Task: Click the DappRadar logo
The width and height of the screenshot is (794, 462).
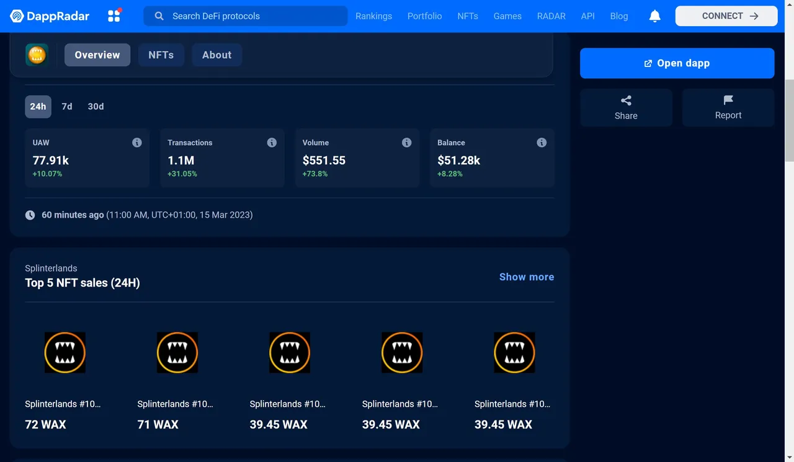Action: [50, 16]
